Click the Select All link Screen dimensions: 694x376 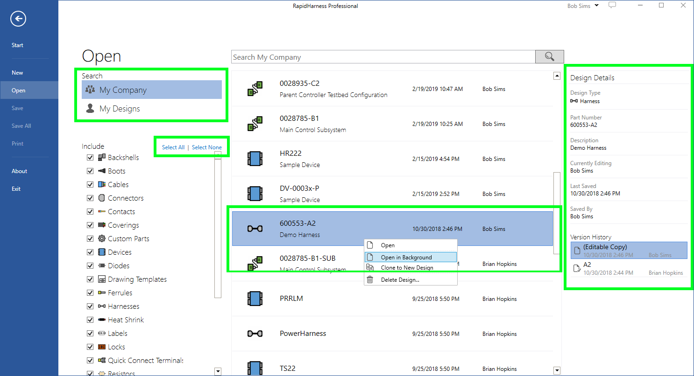[173, 147]
